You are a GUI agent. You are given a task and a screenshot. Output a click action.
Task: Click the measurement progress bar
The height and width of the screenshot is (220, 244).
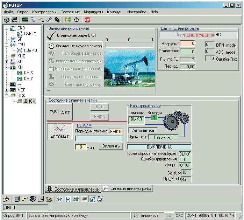(x=129, y=45)
